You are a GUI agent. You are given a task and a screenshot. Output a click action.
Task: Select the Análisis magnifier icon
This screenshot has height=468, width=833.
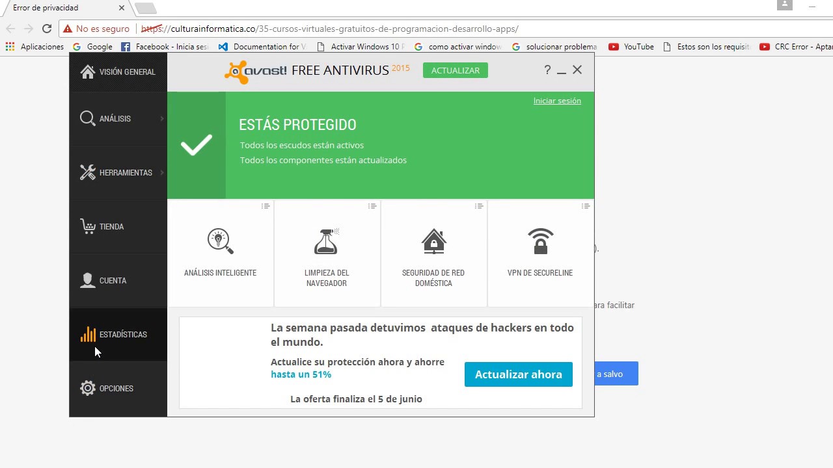87,118
